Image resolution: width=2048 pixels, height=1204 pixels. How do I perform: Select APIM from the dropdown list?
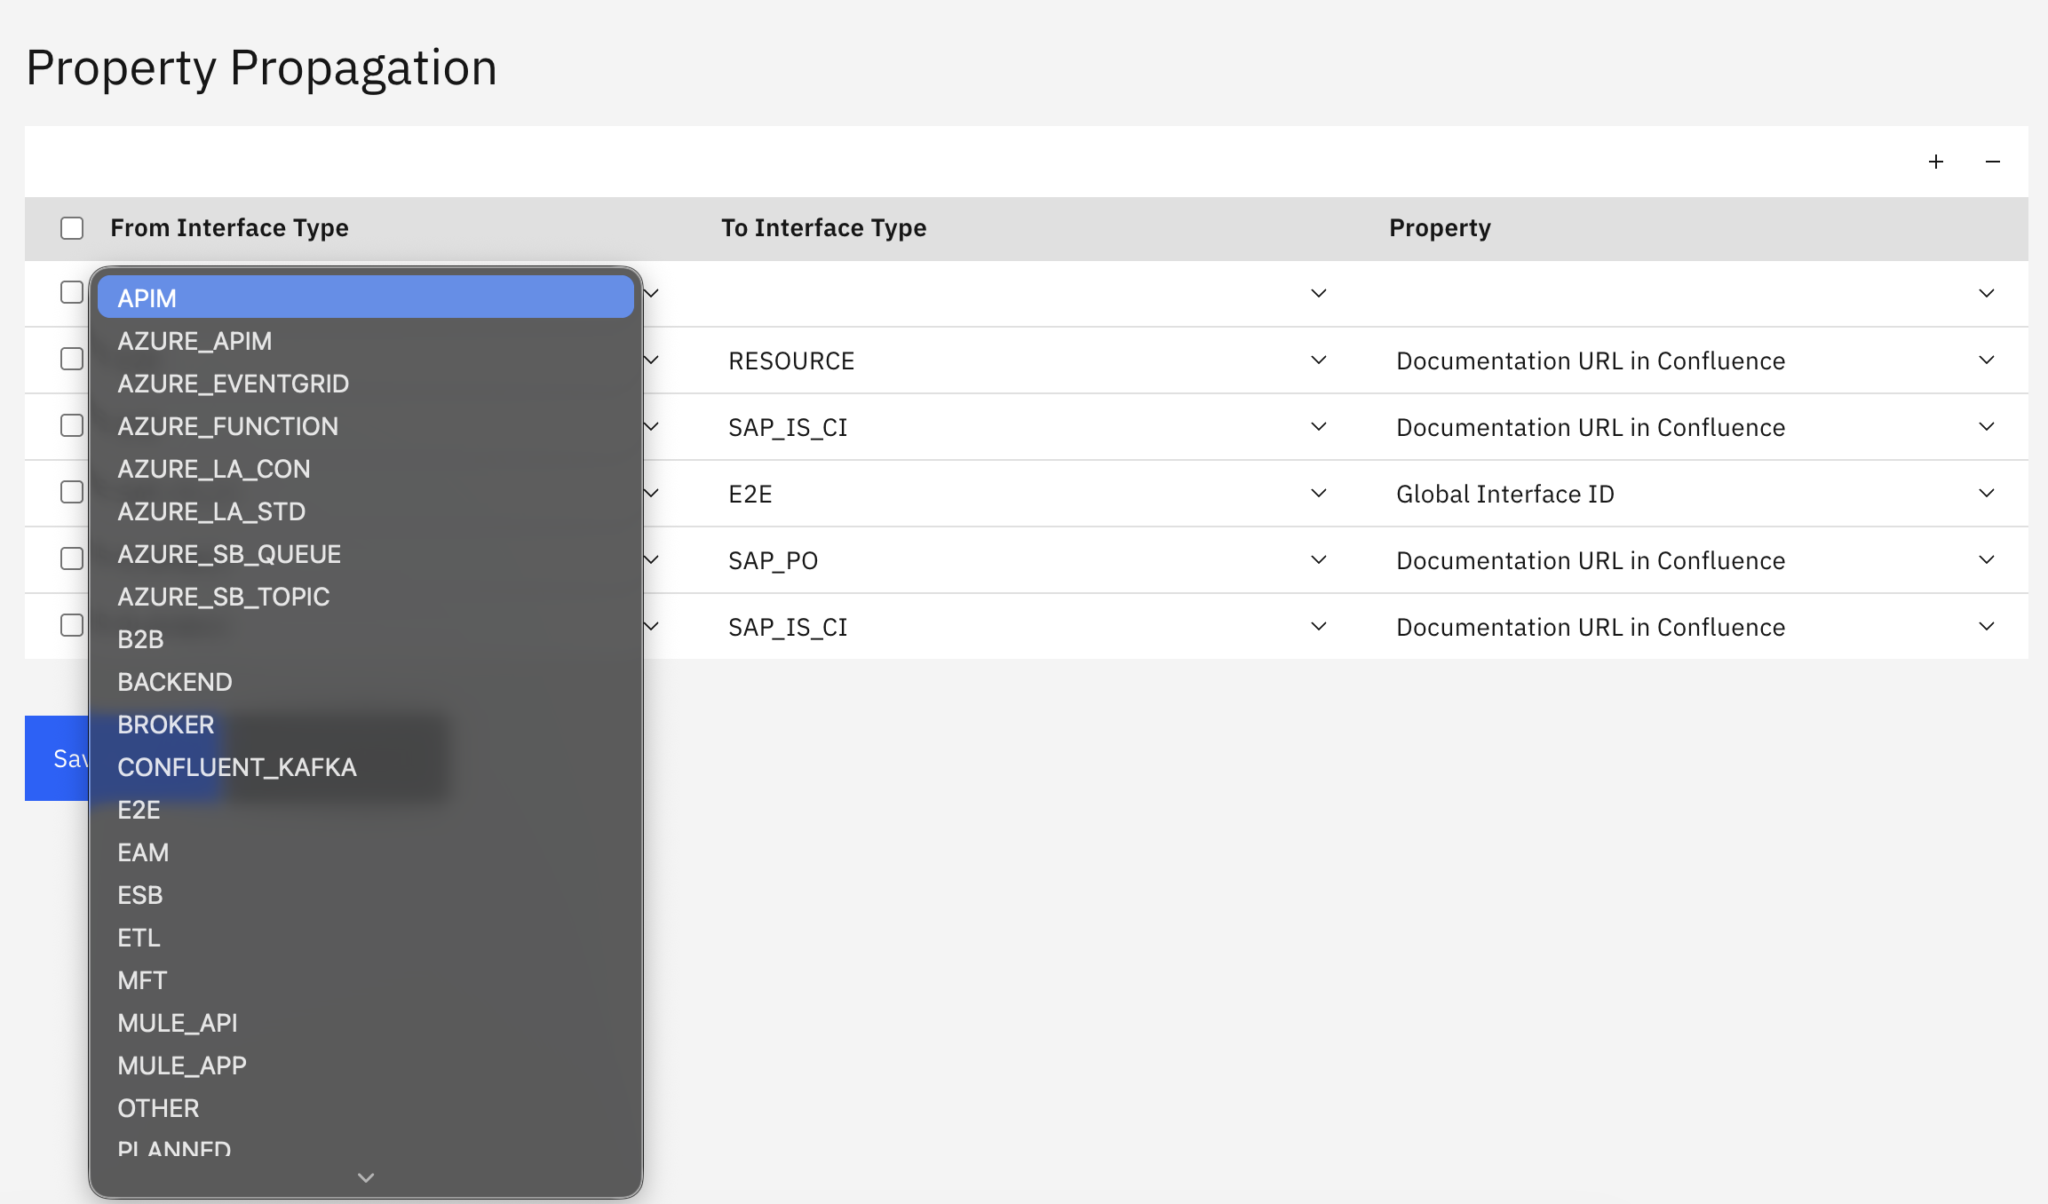click(366, 297)
